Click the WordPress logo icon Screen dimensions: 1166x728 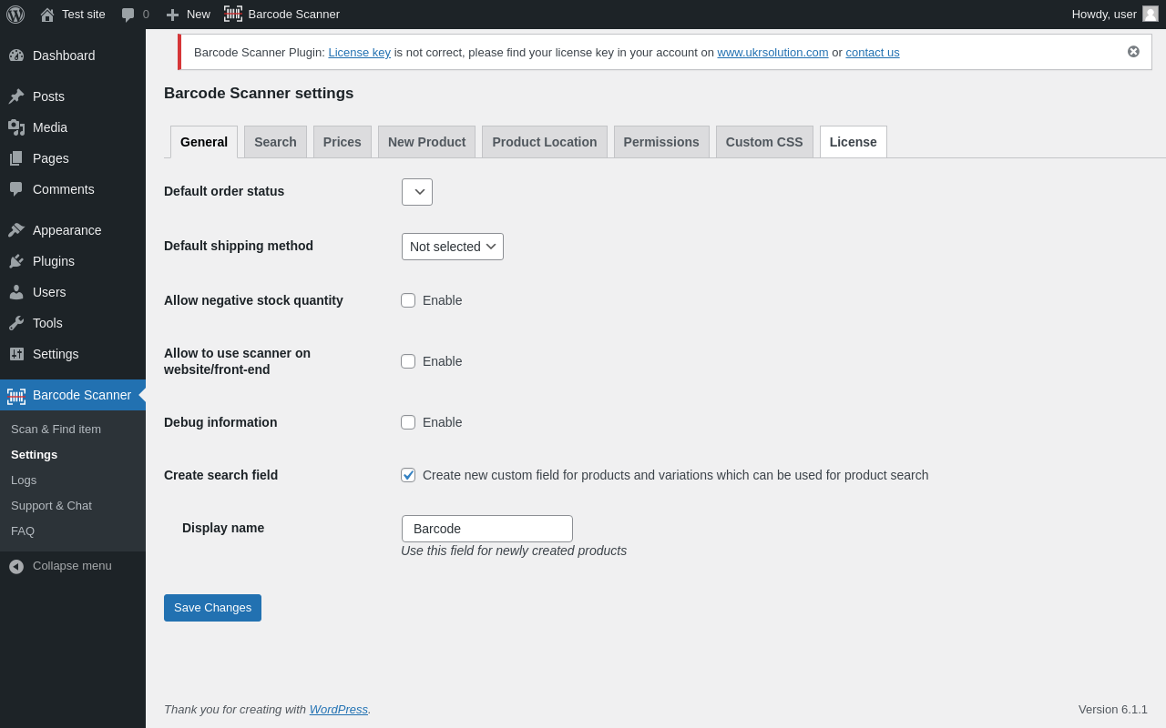coord(15,15)
